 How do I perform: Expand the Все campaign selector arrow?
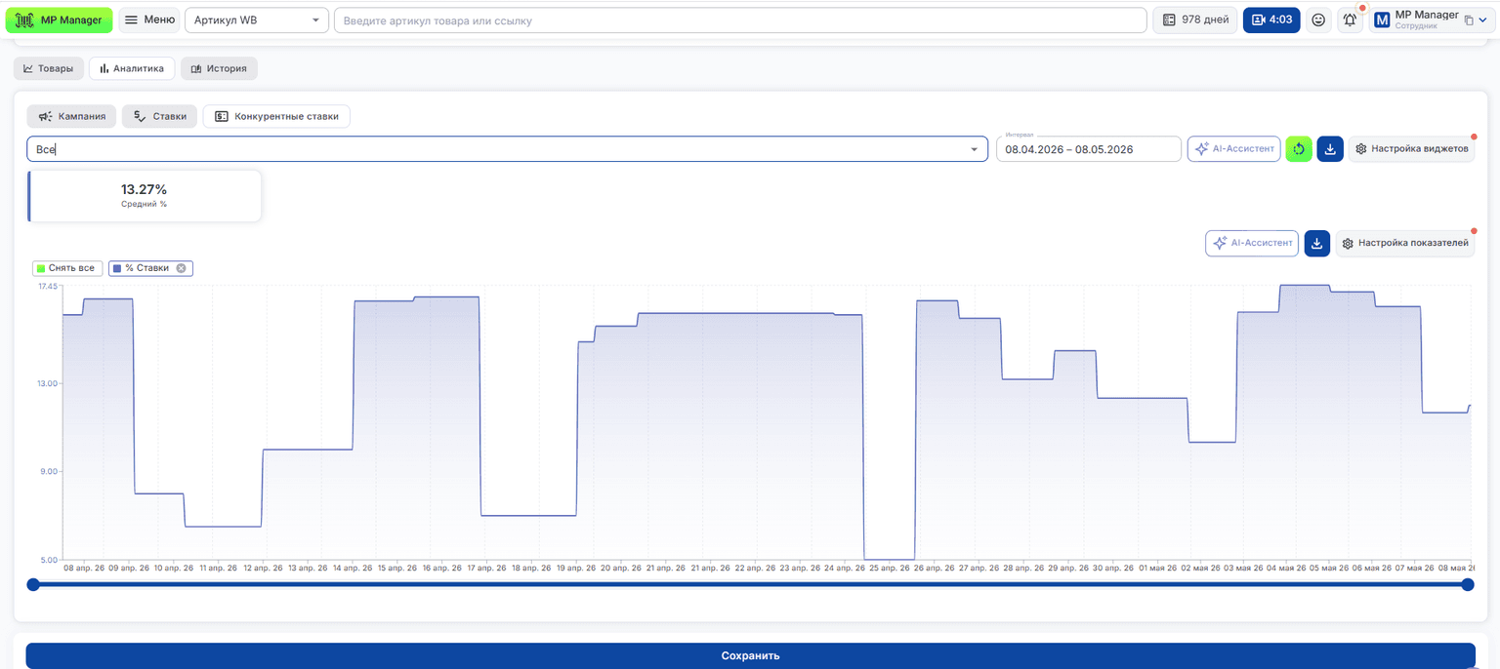point(974,149)
